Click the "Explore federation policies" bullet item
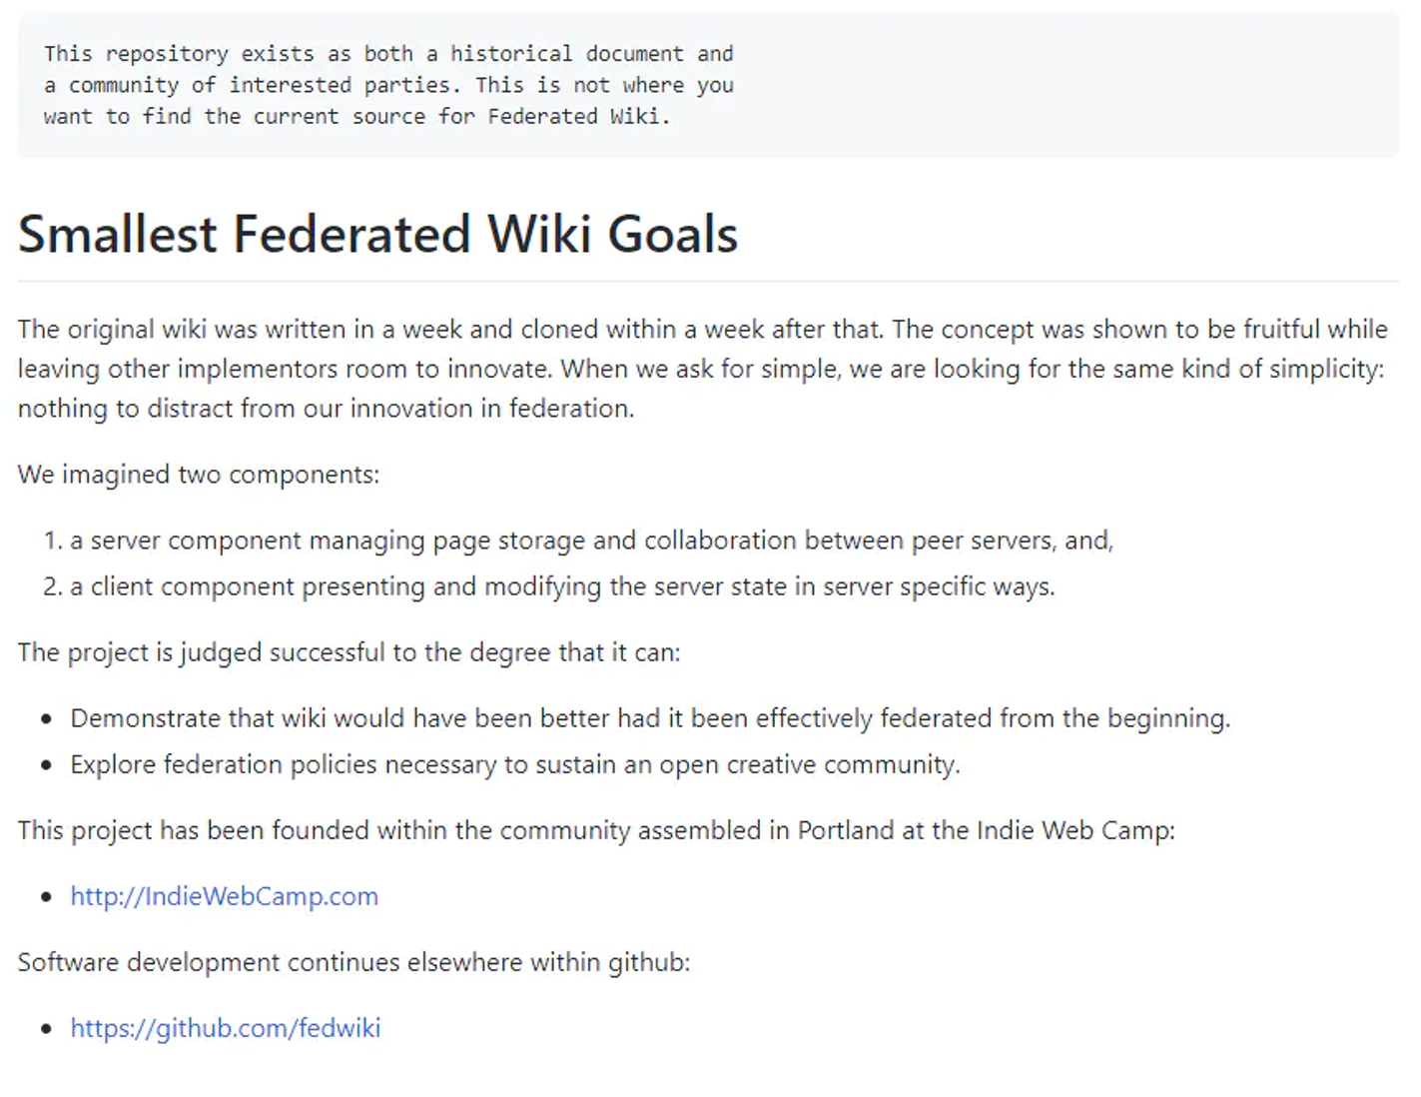Screen dimensions: 1421x1097 coord(514,764)
